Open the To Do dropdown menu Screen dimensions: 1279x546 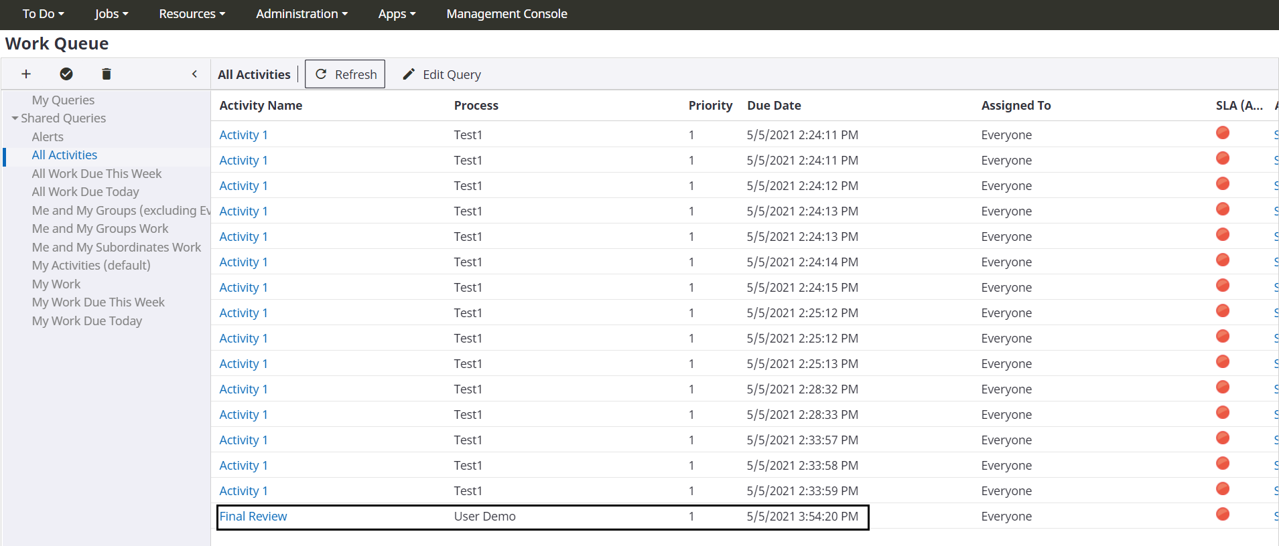pyautogui.click(x=43, y=14)
